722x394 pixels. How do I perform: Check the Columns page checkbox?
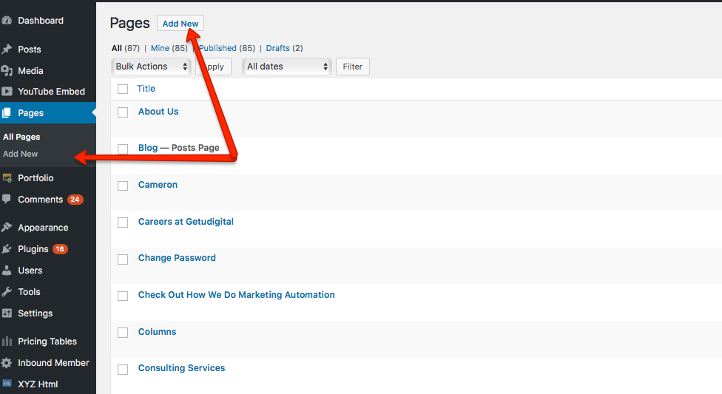[x=123, y=333]
